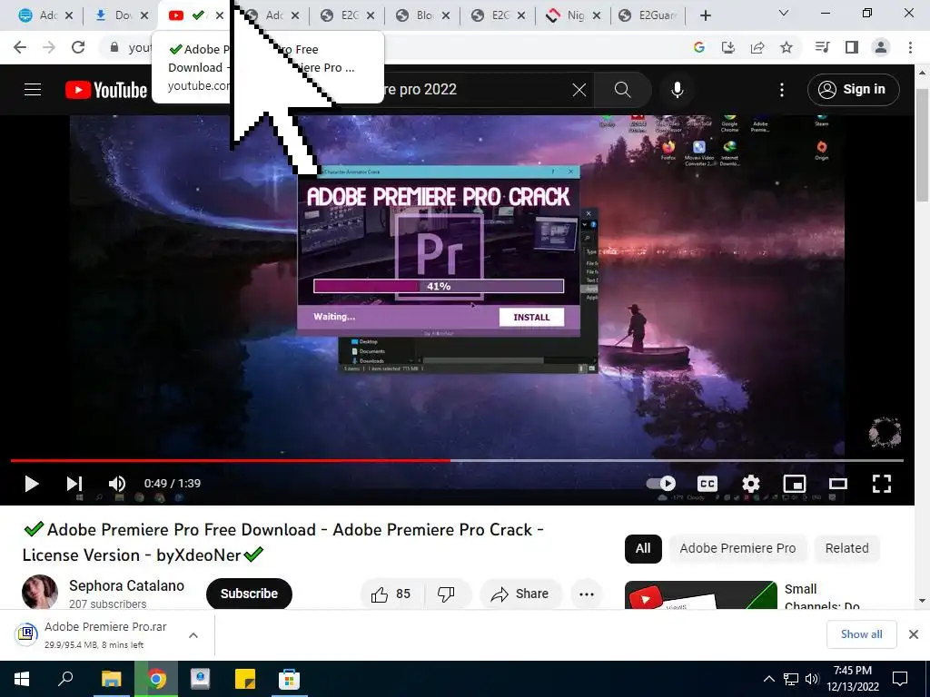
Task: Share the video
Action: (520, 594)
